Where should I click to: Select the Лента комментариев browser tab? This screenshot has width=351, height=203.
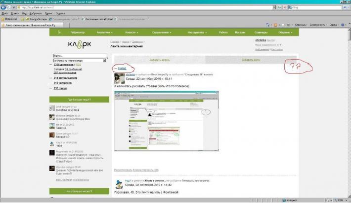click(x=32, y=25)
